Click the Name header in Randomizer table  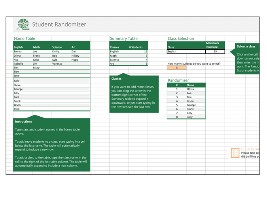click(x=190, y=85)
